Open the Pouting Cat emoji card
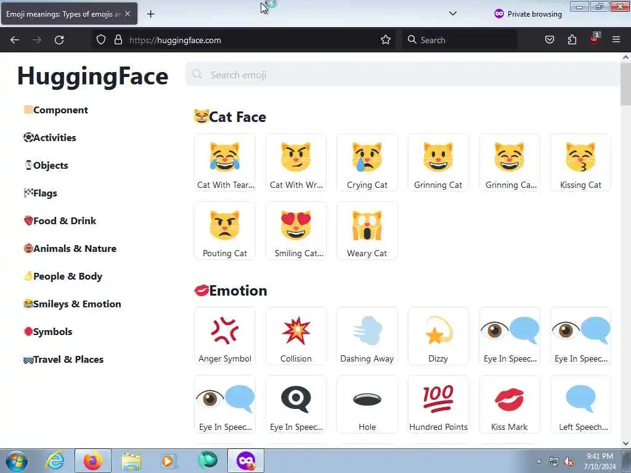 point(225,231)
